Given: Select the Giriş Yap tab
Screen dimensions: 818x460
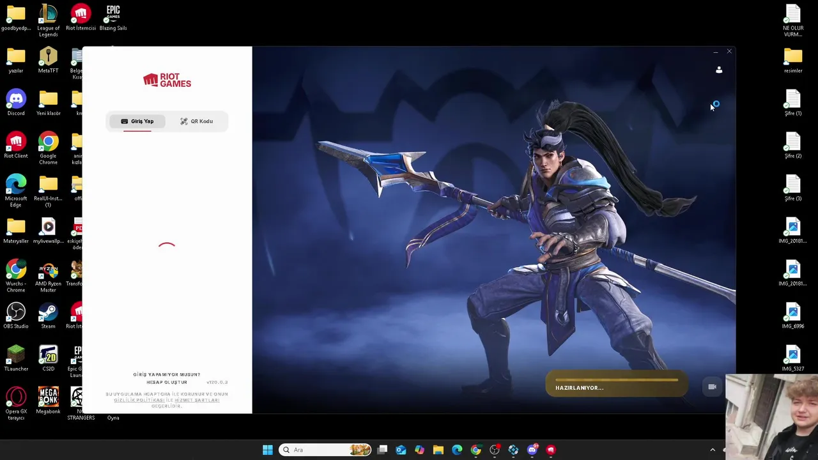Looking at the screenshot, I should click(137, 121).
